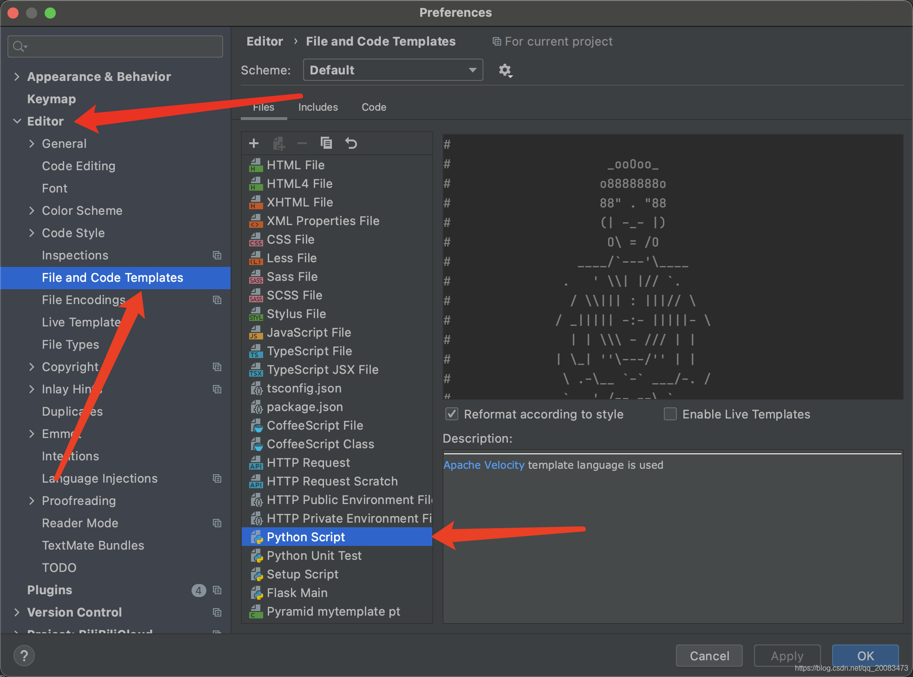Select Setup Script template

point(303,574)
